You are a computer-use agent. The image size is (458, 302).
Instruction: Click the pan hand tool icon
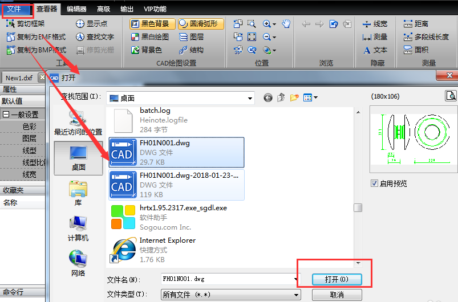click(286, 23)
